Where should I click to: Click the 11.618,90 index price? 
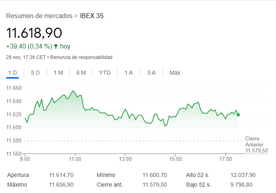coord(34,33)
